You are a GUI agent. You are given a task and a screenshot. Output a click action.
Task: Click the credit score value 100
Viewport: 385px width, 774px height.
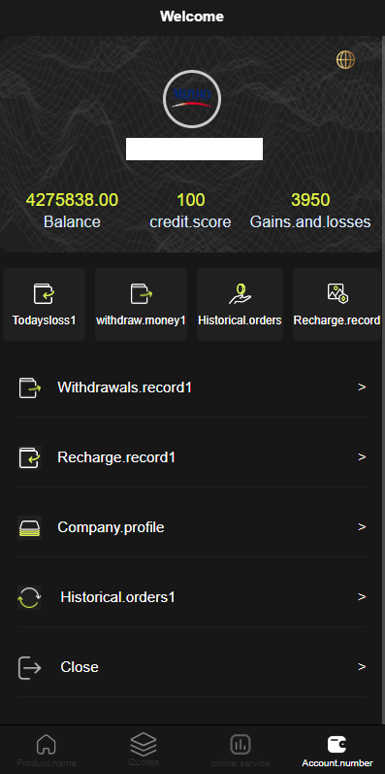coord(191,200)
